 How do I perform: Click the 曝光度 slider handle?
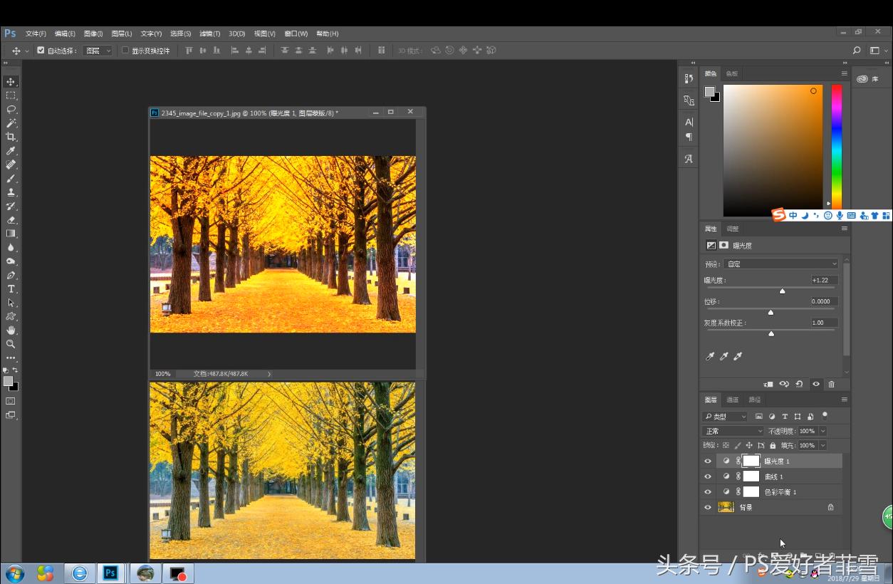(x=782, y=291)
